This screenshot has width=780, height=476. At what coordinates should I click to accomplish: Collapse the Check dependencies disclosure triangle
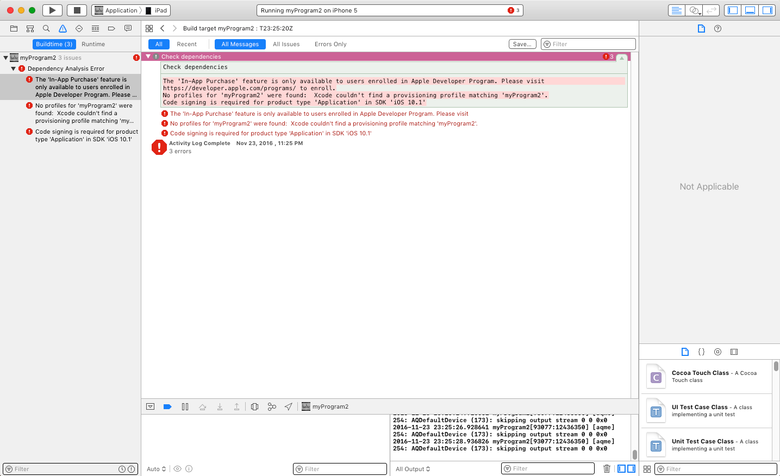148,57
